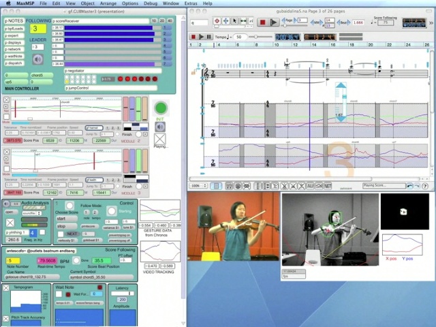Click the NET icon in bottom score toolbar

[328, 185]
